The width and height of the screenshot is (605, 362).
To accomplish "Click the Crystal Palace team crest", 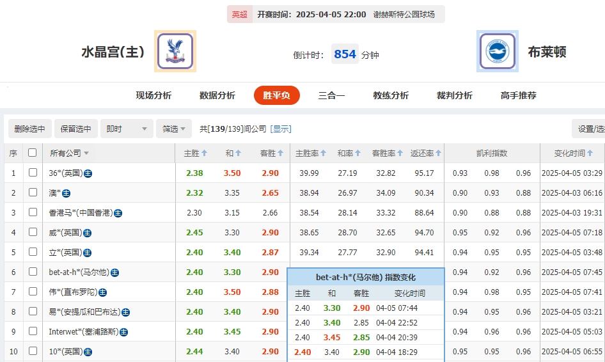I will pos(175,51).
